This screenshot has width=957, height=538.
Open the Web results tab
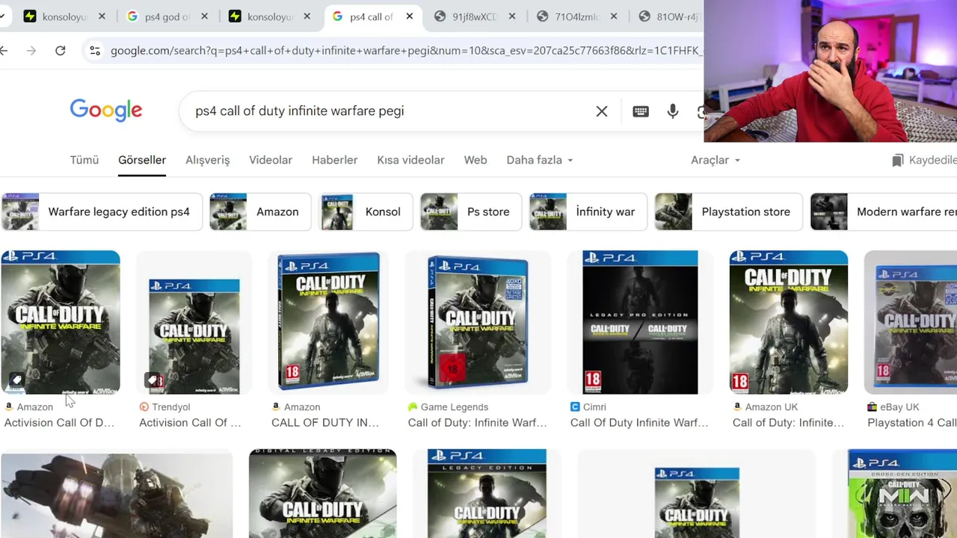476,160
